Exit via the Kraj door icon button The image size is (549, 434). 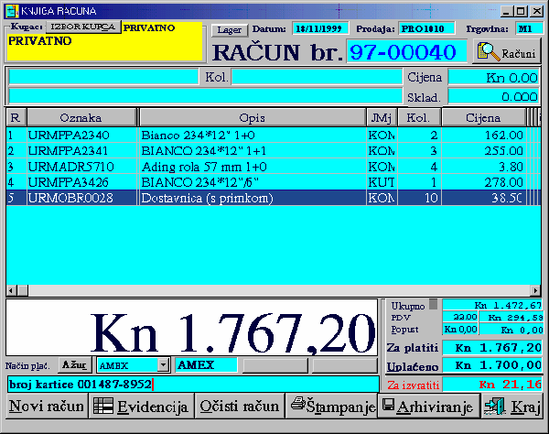[512, 406]
